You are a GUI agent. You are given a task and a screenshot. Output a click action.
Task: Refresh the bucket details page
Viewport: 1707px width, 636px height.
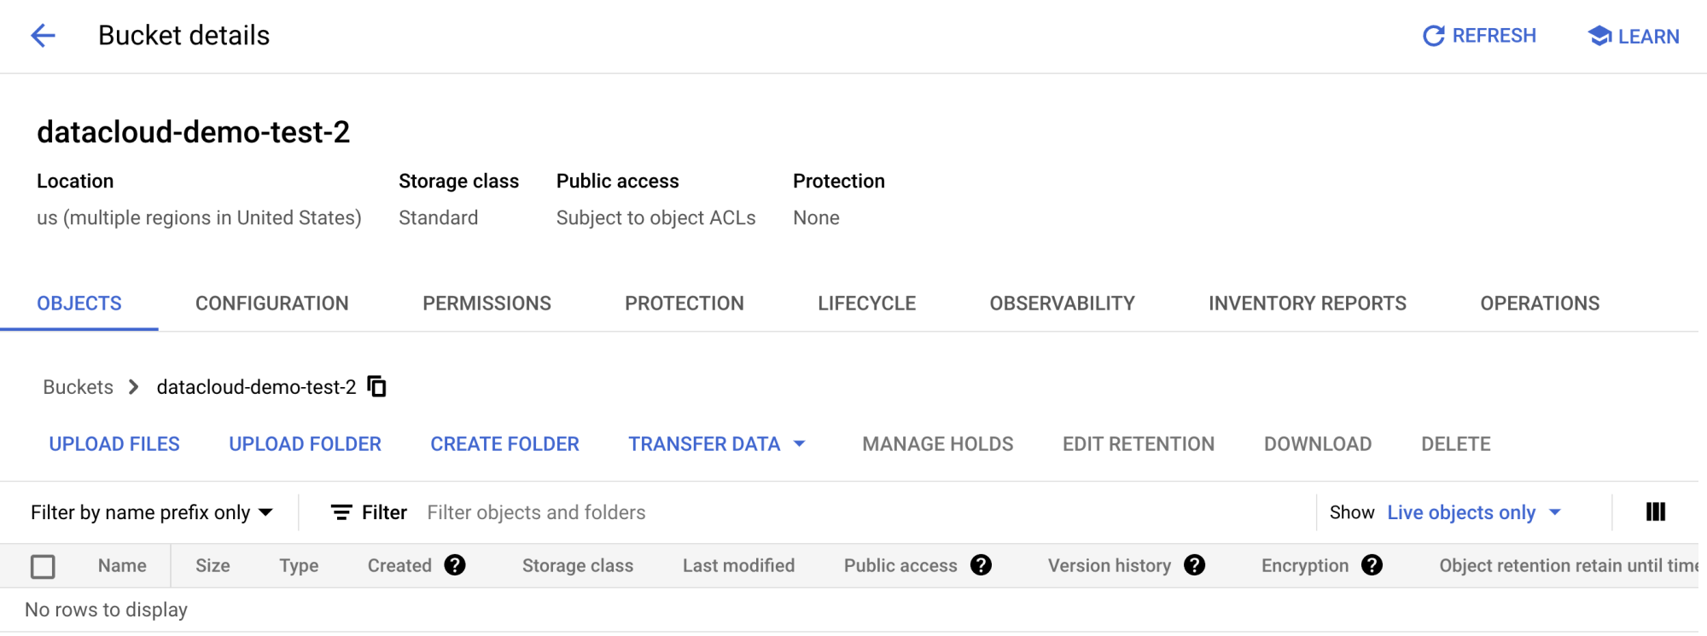coord(1480,36)
